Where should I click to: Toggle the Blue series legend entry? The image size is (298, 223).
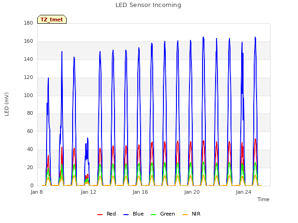134,214
